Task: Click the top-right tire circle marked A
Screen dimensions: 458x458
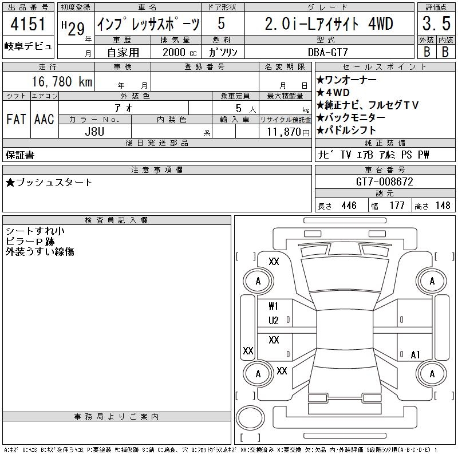Action: point(432,281)
